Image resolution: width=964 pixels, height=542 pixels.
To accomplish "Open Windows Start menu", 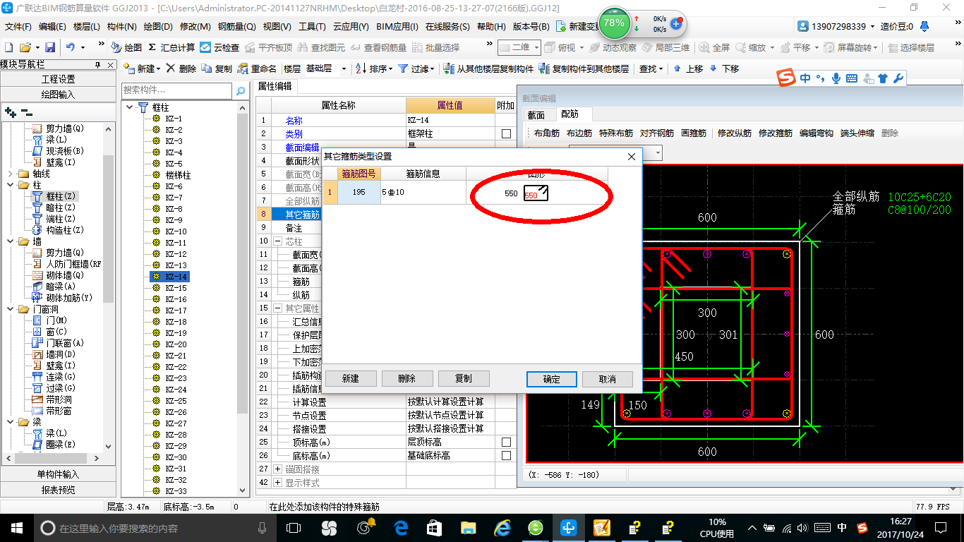I will click(x=16, y=528).
